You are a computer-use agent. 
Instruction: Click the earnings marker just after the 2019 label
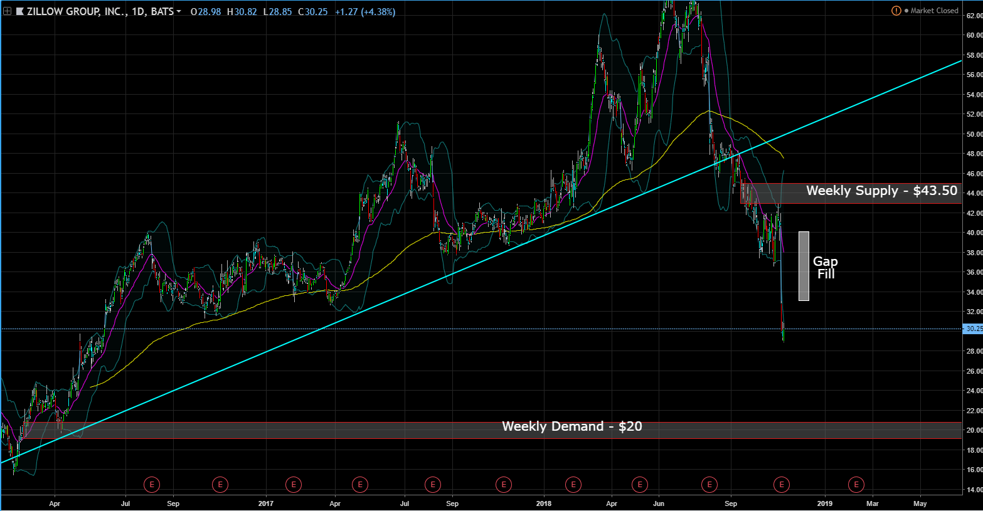[x=856, y=484]
